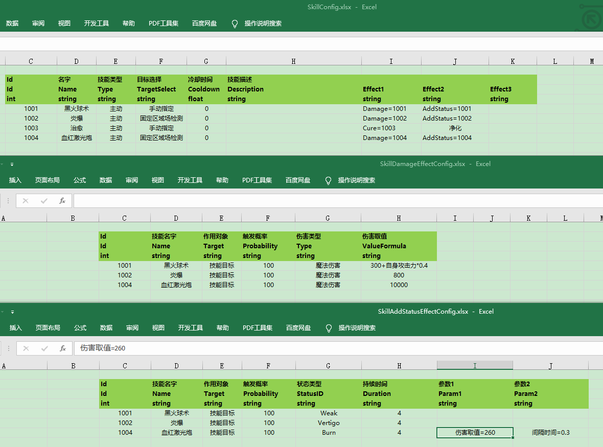Image resolution: width=603 pixels, height=447 pixels.
Task: Click the confirm checkmark in SkillDamageEffectConfig formula bar
Action: (44, 201)
